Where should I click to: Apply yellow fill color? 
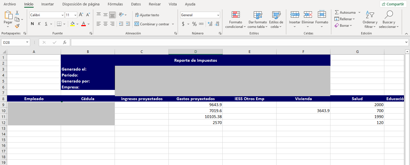(x=72, y=24)
